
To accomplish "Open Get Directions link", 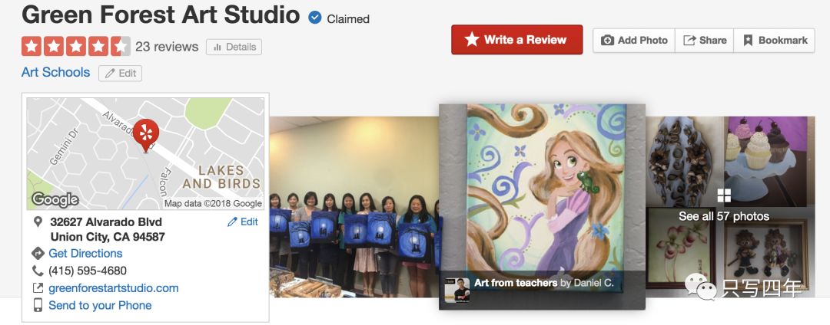I will click(x=85, y=253).
